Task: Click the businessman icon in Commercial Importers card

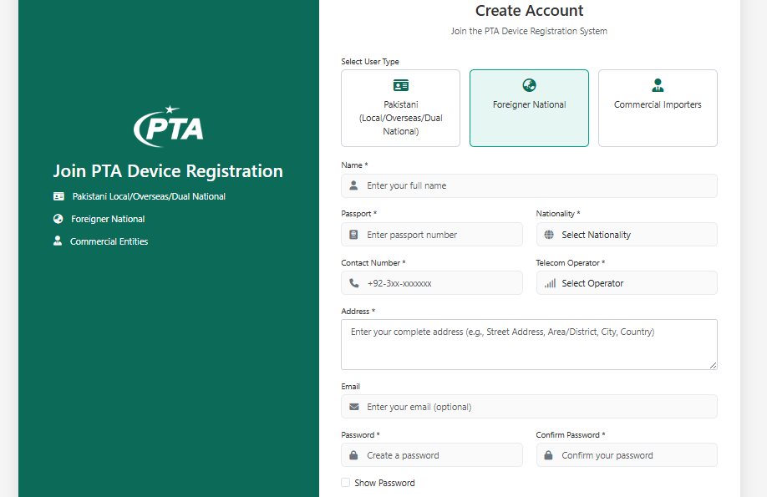Action: pos(658,85)
